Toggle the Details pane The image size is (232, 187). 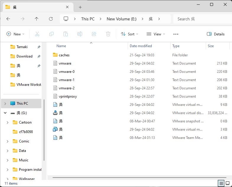pyautogui.click(x=215, y=34)
